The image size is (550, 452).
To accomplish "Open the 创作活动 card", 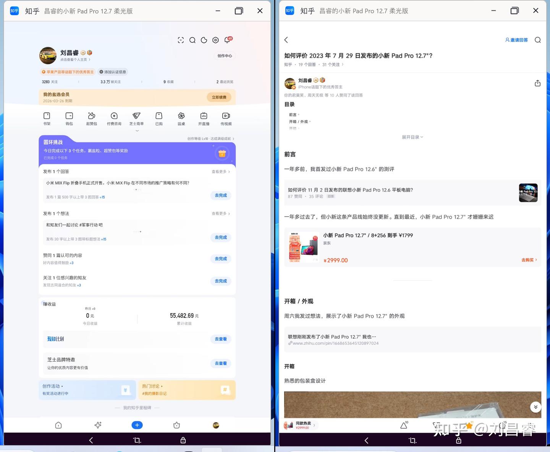I will point(87,390).
